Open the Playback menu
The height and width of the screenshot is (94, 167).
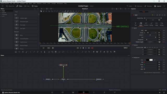click(39, 3)
